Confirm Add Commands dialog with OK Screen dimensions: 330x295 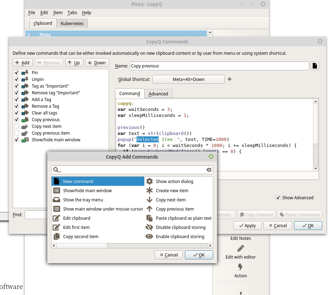(199, 255)
